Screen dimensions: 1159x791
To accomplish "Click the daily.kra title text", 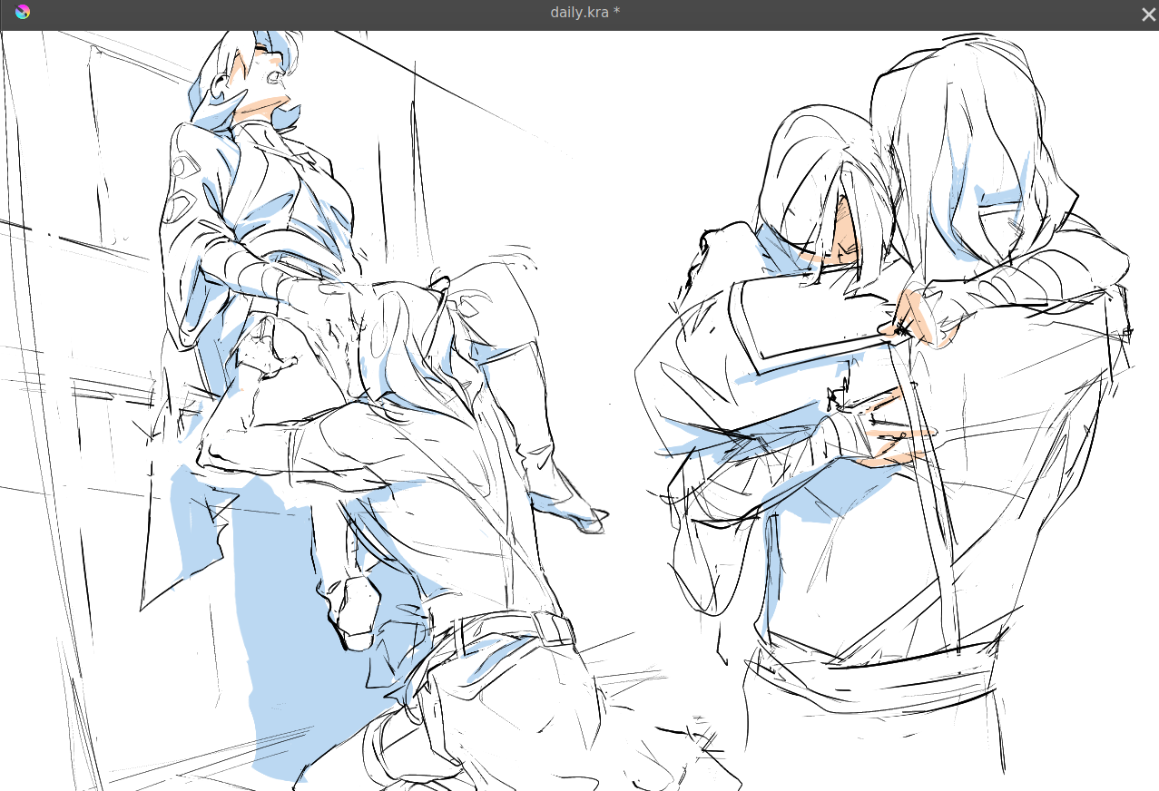I will 584,12.
